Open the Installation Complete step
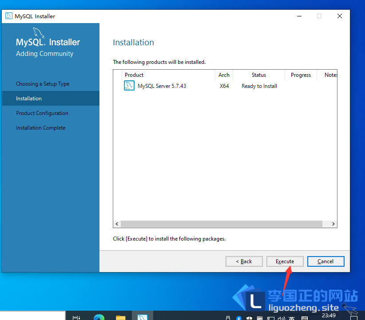365x320 pixels. pos(41,128)
